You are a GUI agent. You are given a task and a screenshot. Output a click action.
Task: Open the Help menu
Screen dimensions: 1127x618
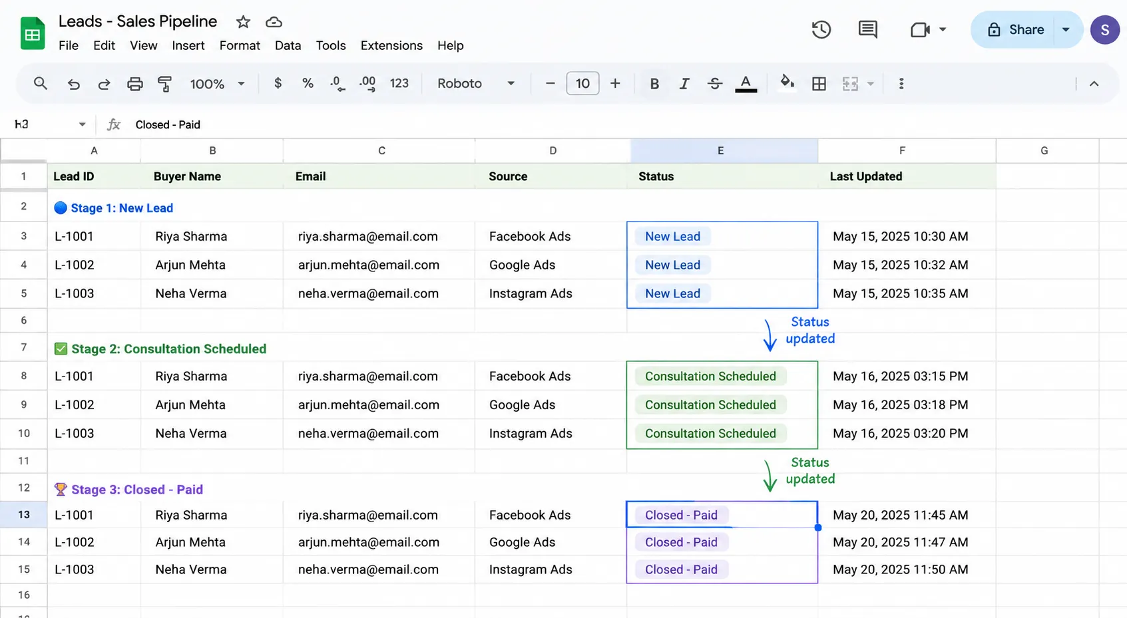(451, 45)
